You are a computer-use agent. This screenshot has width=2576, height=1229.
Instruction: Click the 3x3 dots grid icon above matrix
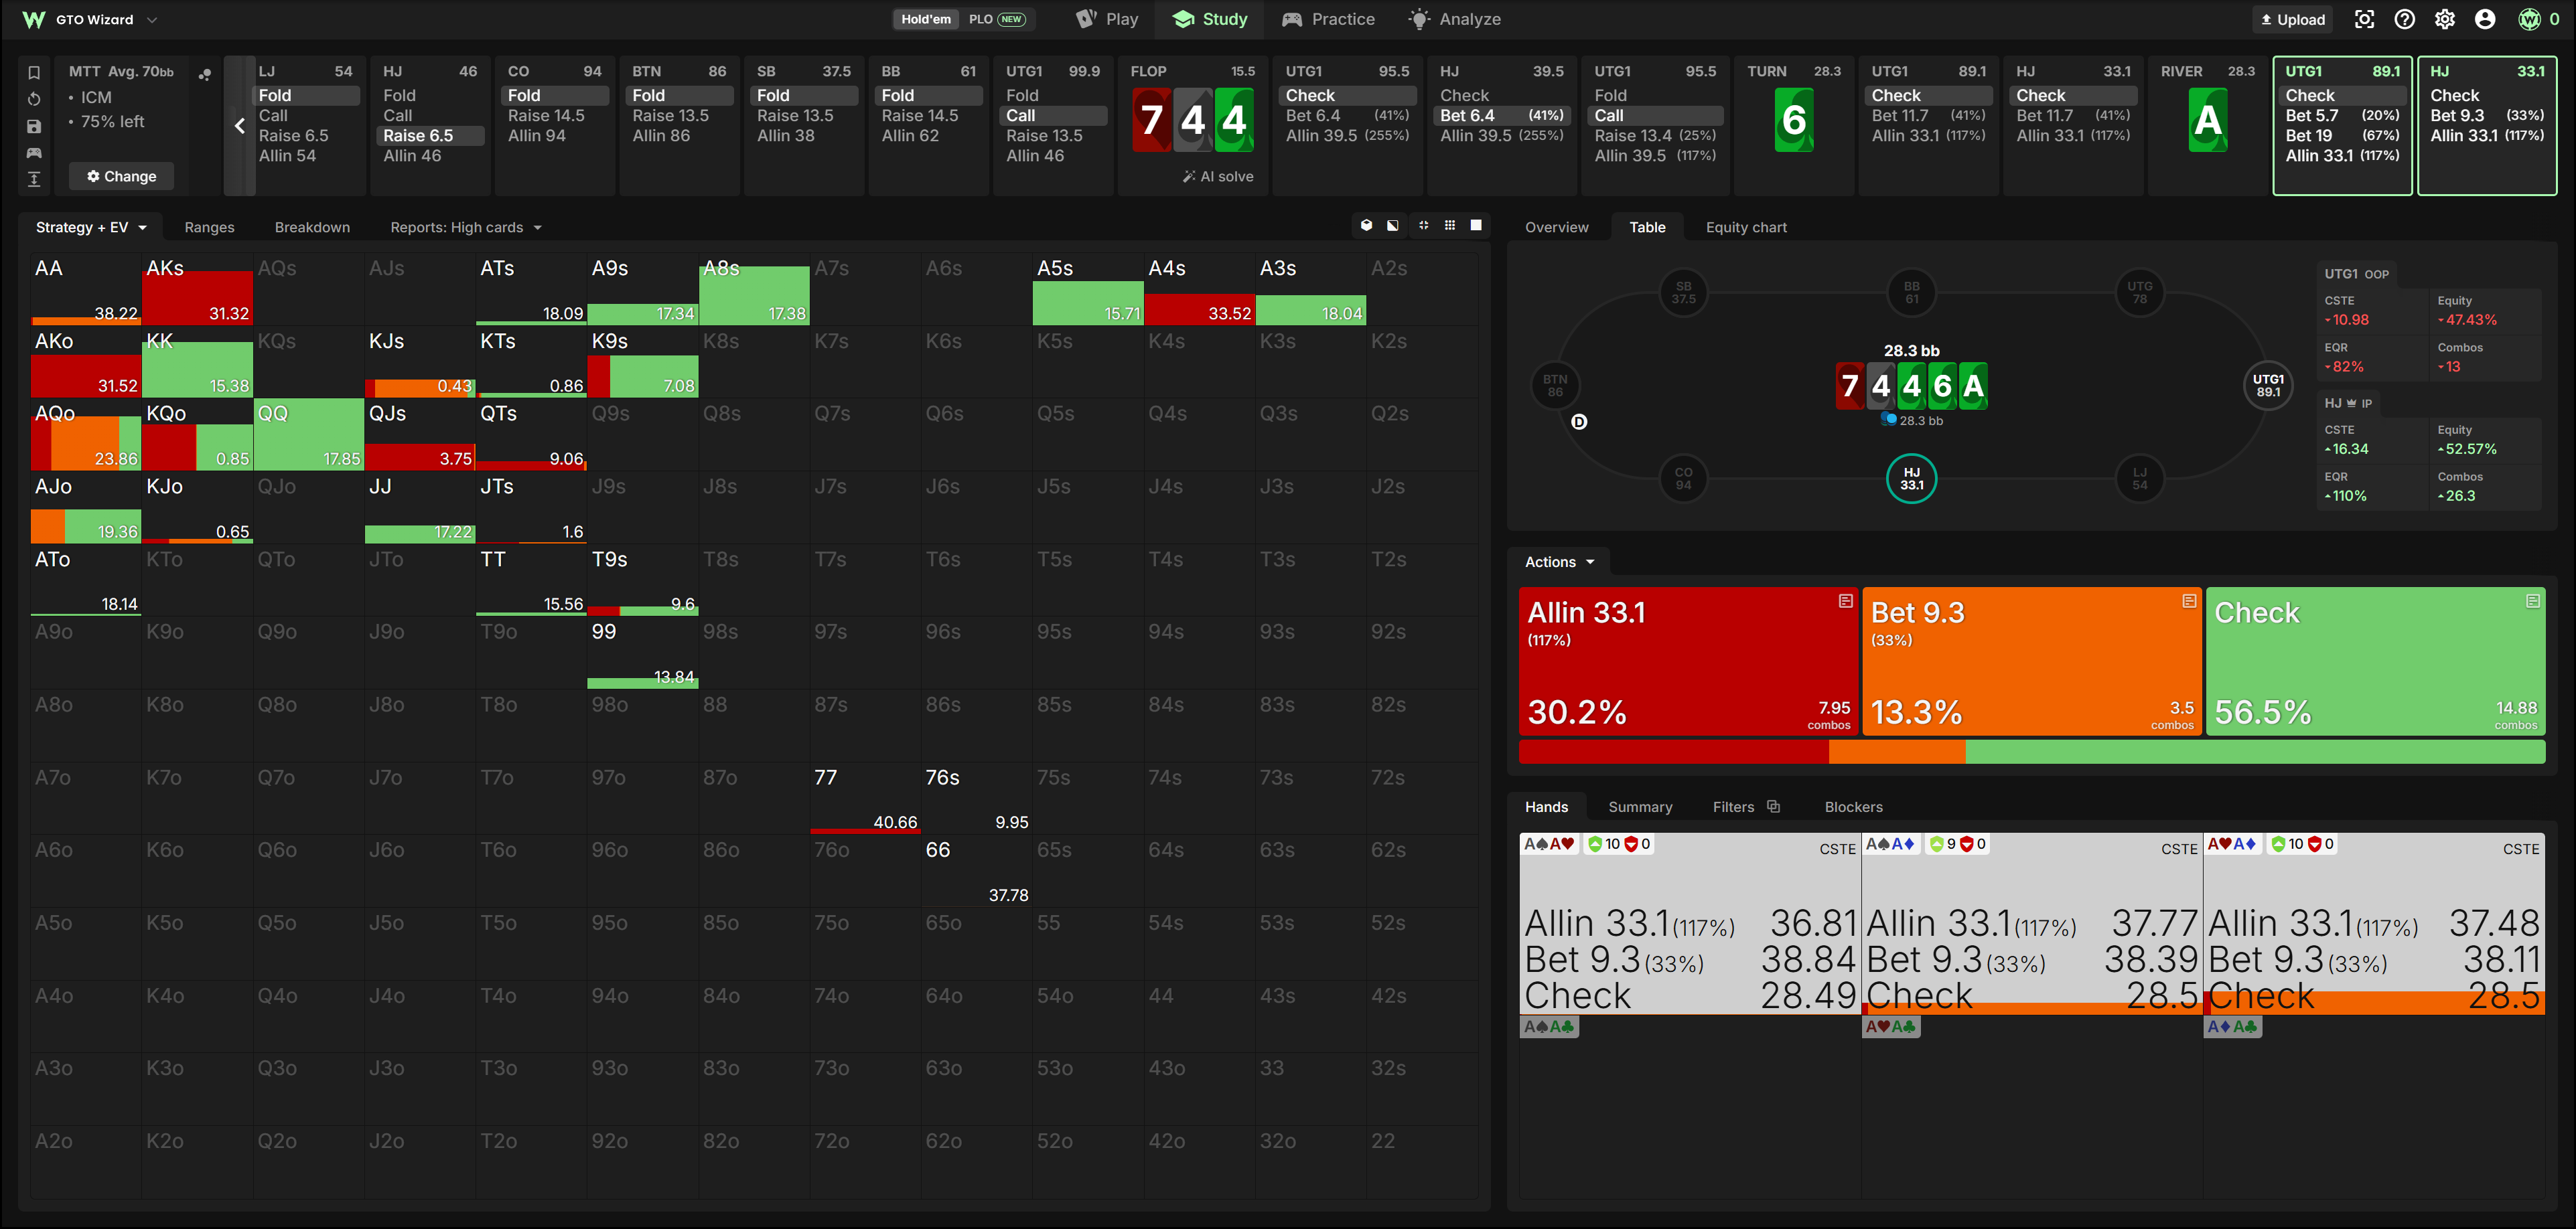coord(1450,226)
